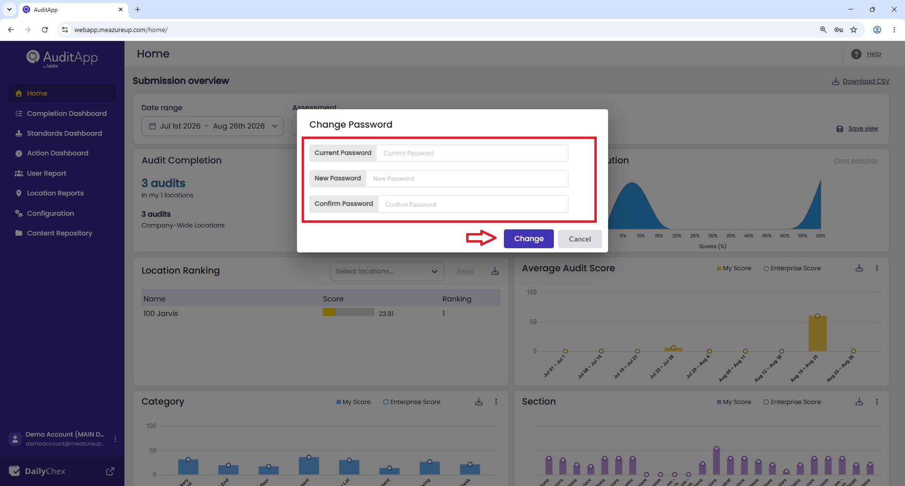The height and width of the screenshot is (486, 905).
Task: Select the 100 Jarvis location row
Action: [321, 314]
